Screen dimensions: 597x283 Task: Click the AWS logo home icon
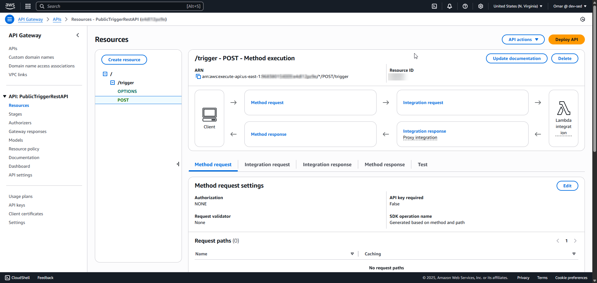tap(10, 6)
